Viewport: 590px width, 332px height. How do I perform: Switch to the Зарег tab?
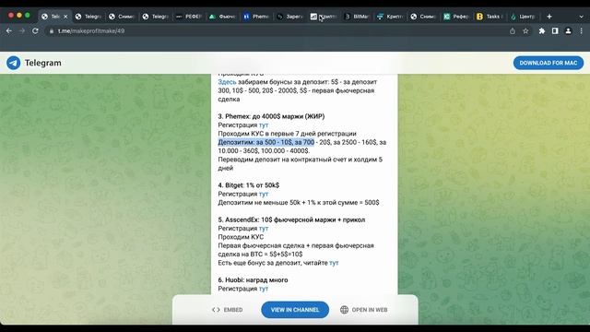point(289,17)
